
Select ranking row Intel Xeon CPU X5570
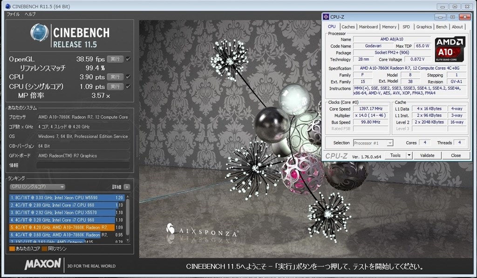[x=67, y=212]
